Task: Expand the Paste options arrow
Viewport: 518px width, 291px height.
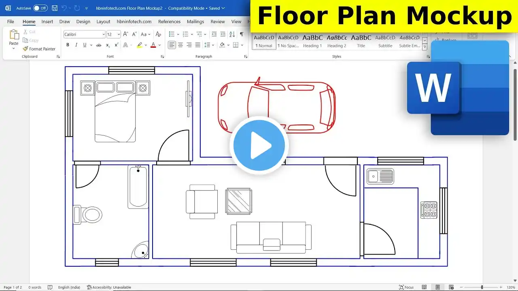Action: (x=14, y=48)
